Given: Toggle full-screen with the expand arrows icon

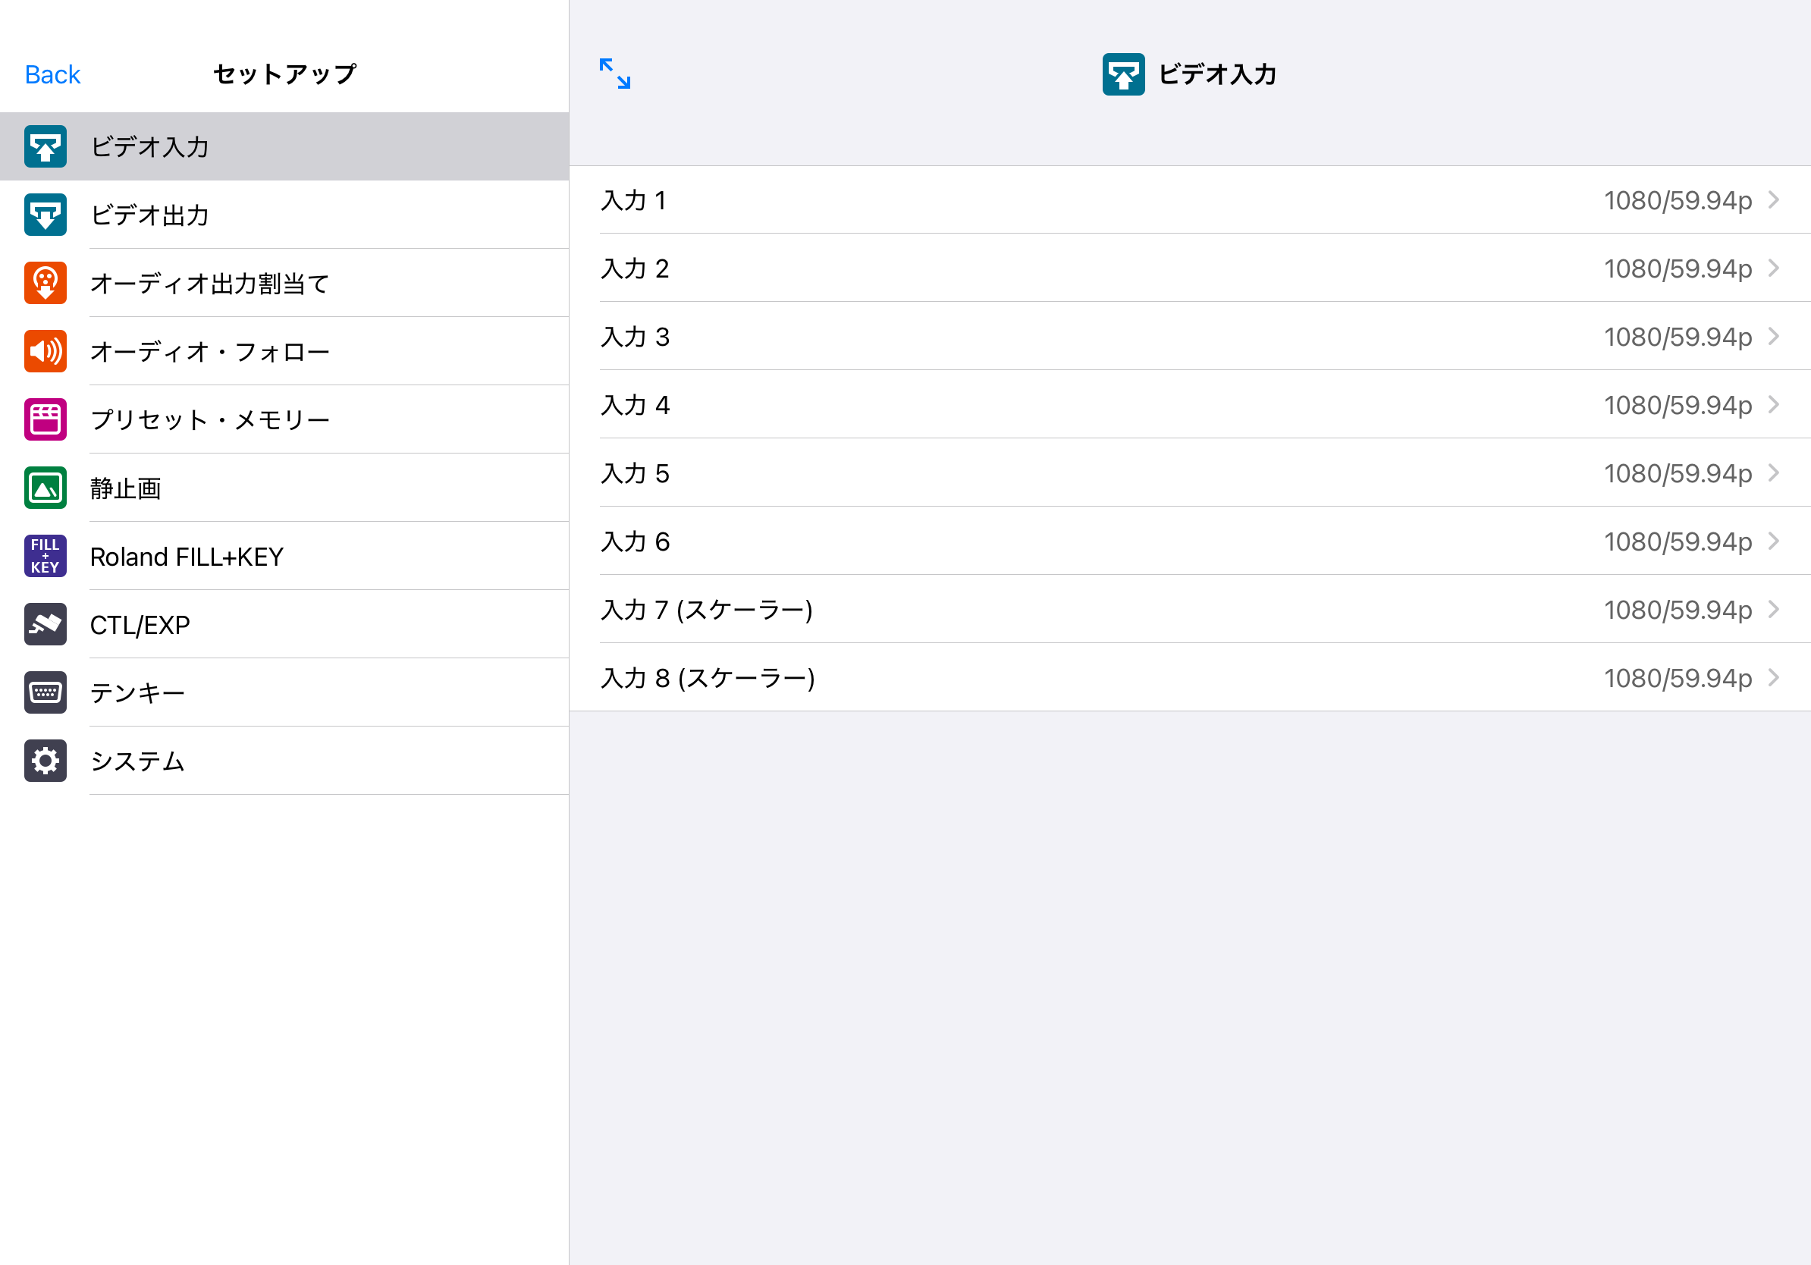Looking at the screenshot, I should tap(614, 74).
